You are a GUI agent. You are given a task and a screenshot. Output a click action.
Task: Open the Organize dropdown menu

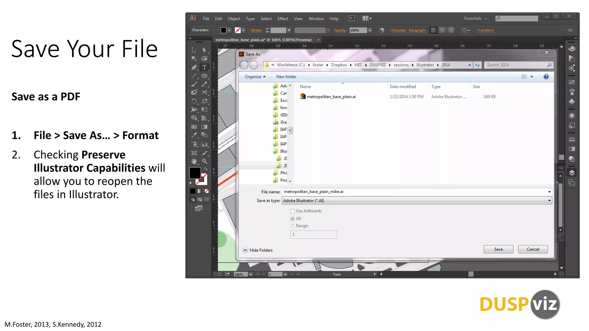(x=255, y=77)
